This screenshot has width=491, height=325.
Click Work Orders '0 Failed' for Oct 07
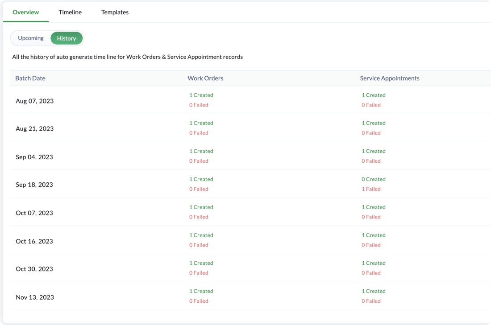199,217
